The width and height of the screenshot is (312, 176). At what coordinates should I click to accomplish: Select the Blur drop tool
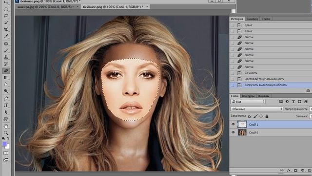coord(6,85)
